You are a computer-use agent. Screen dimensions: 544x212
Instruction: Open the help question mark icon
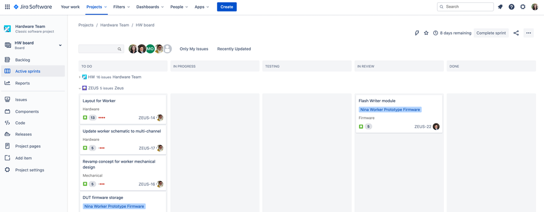511,7
